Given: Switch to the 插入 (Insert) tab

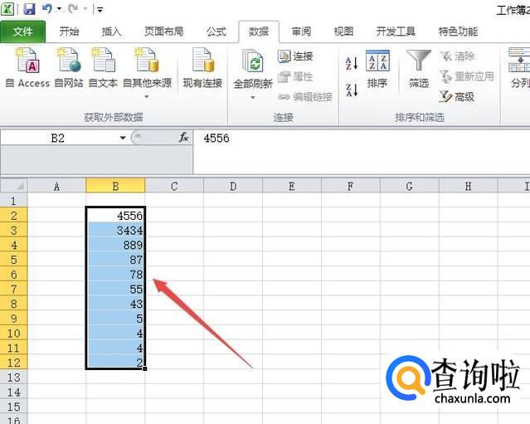Looking at the screenshot, I should pos(111,32).
